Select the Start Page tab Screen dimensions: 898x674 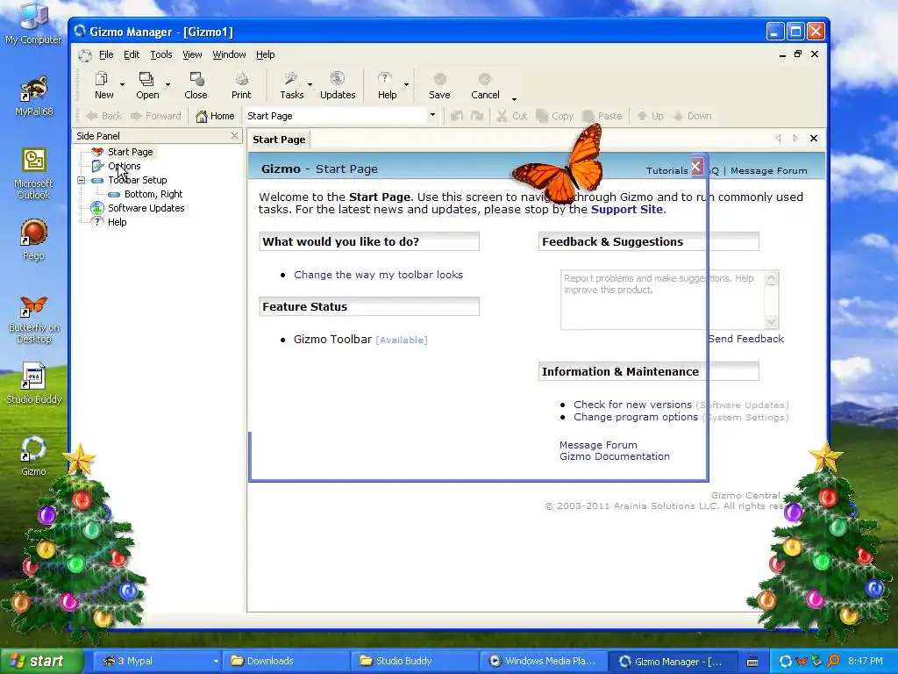tap(279, 140)
